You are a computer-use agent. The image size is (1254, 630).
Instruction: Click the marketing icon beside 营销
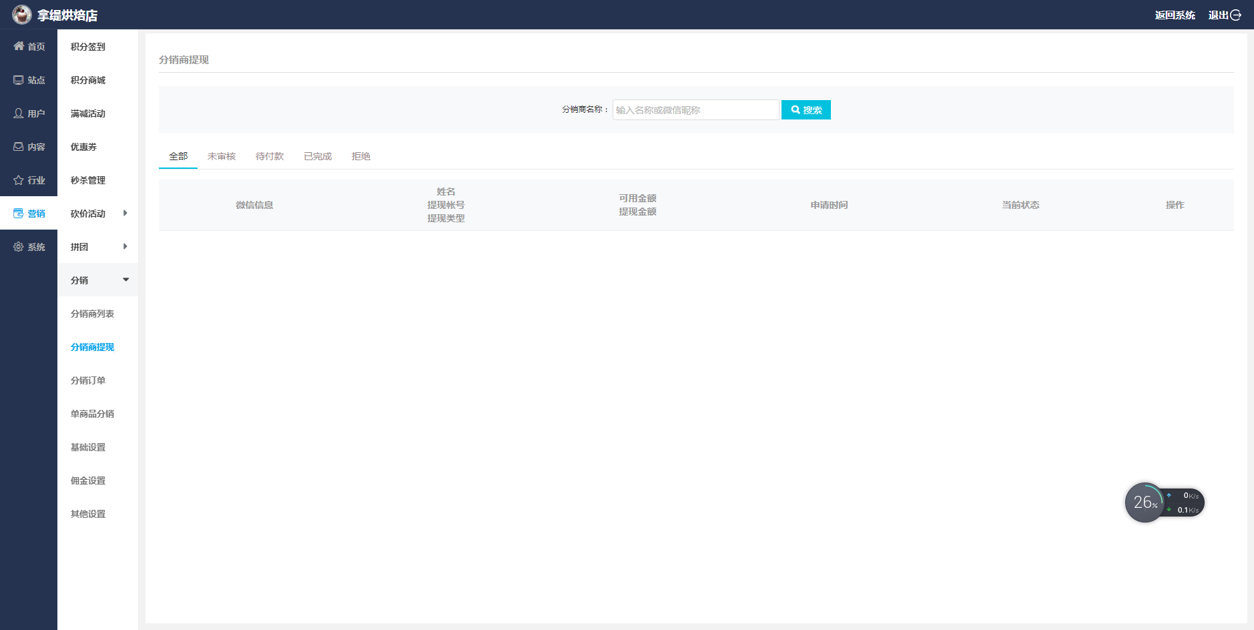point(19,214)
